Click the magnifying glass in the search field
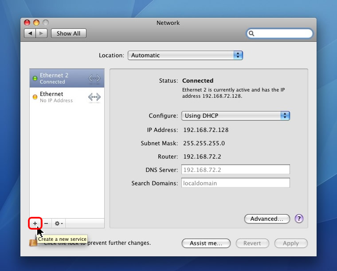The image size is (337, 271). [x=252, y=33]
